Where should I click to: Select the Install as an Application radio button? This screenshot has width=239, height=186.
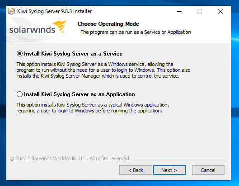click(x=20, y=94)
